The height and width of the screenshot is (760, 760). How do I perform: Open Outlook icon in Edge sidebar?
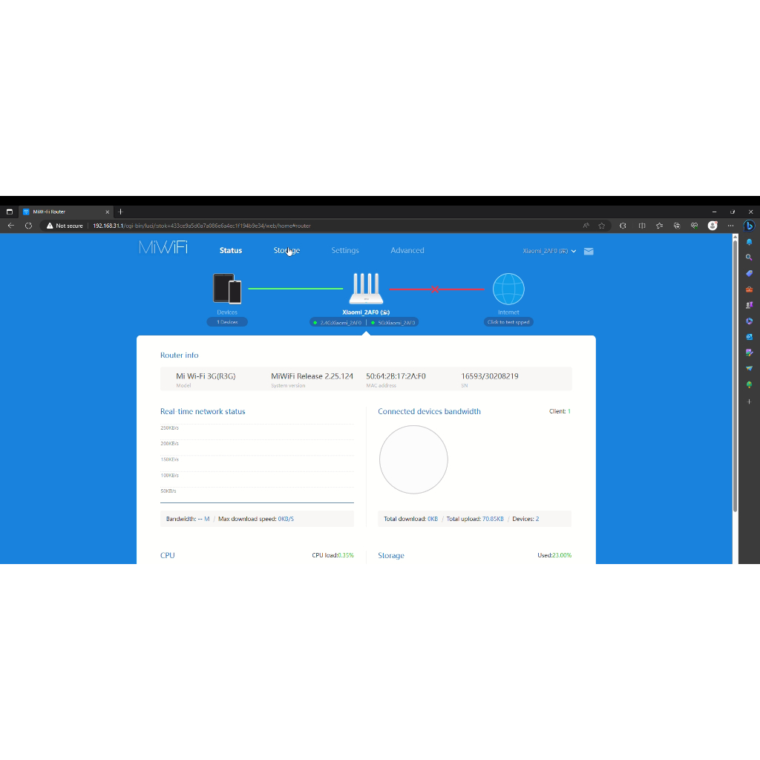click(x=749, y=337)
